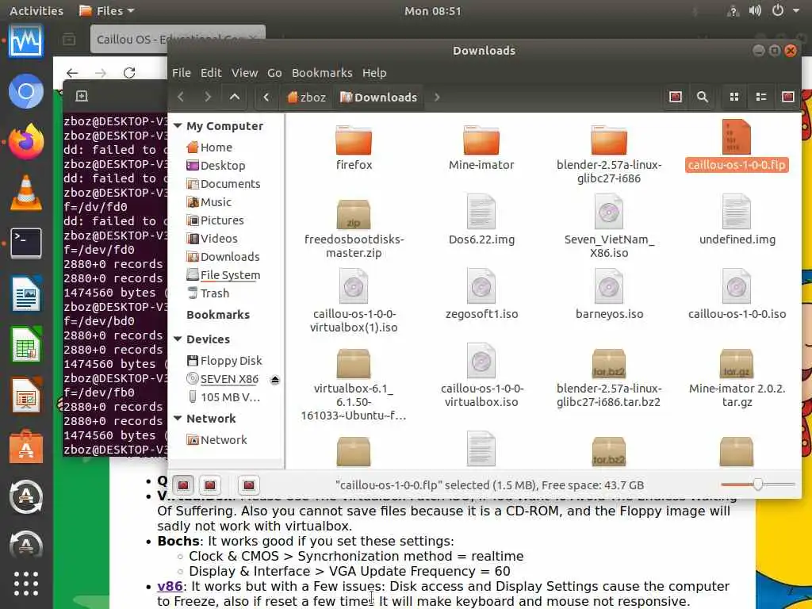The height and width of the screenshot is (609, 812).
Task: Eject the SEVEN X86 disc
Action: coord(275,380)
